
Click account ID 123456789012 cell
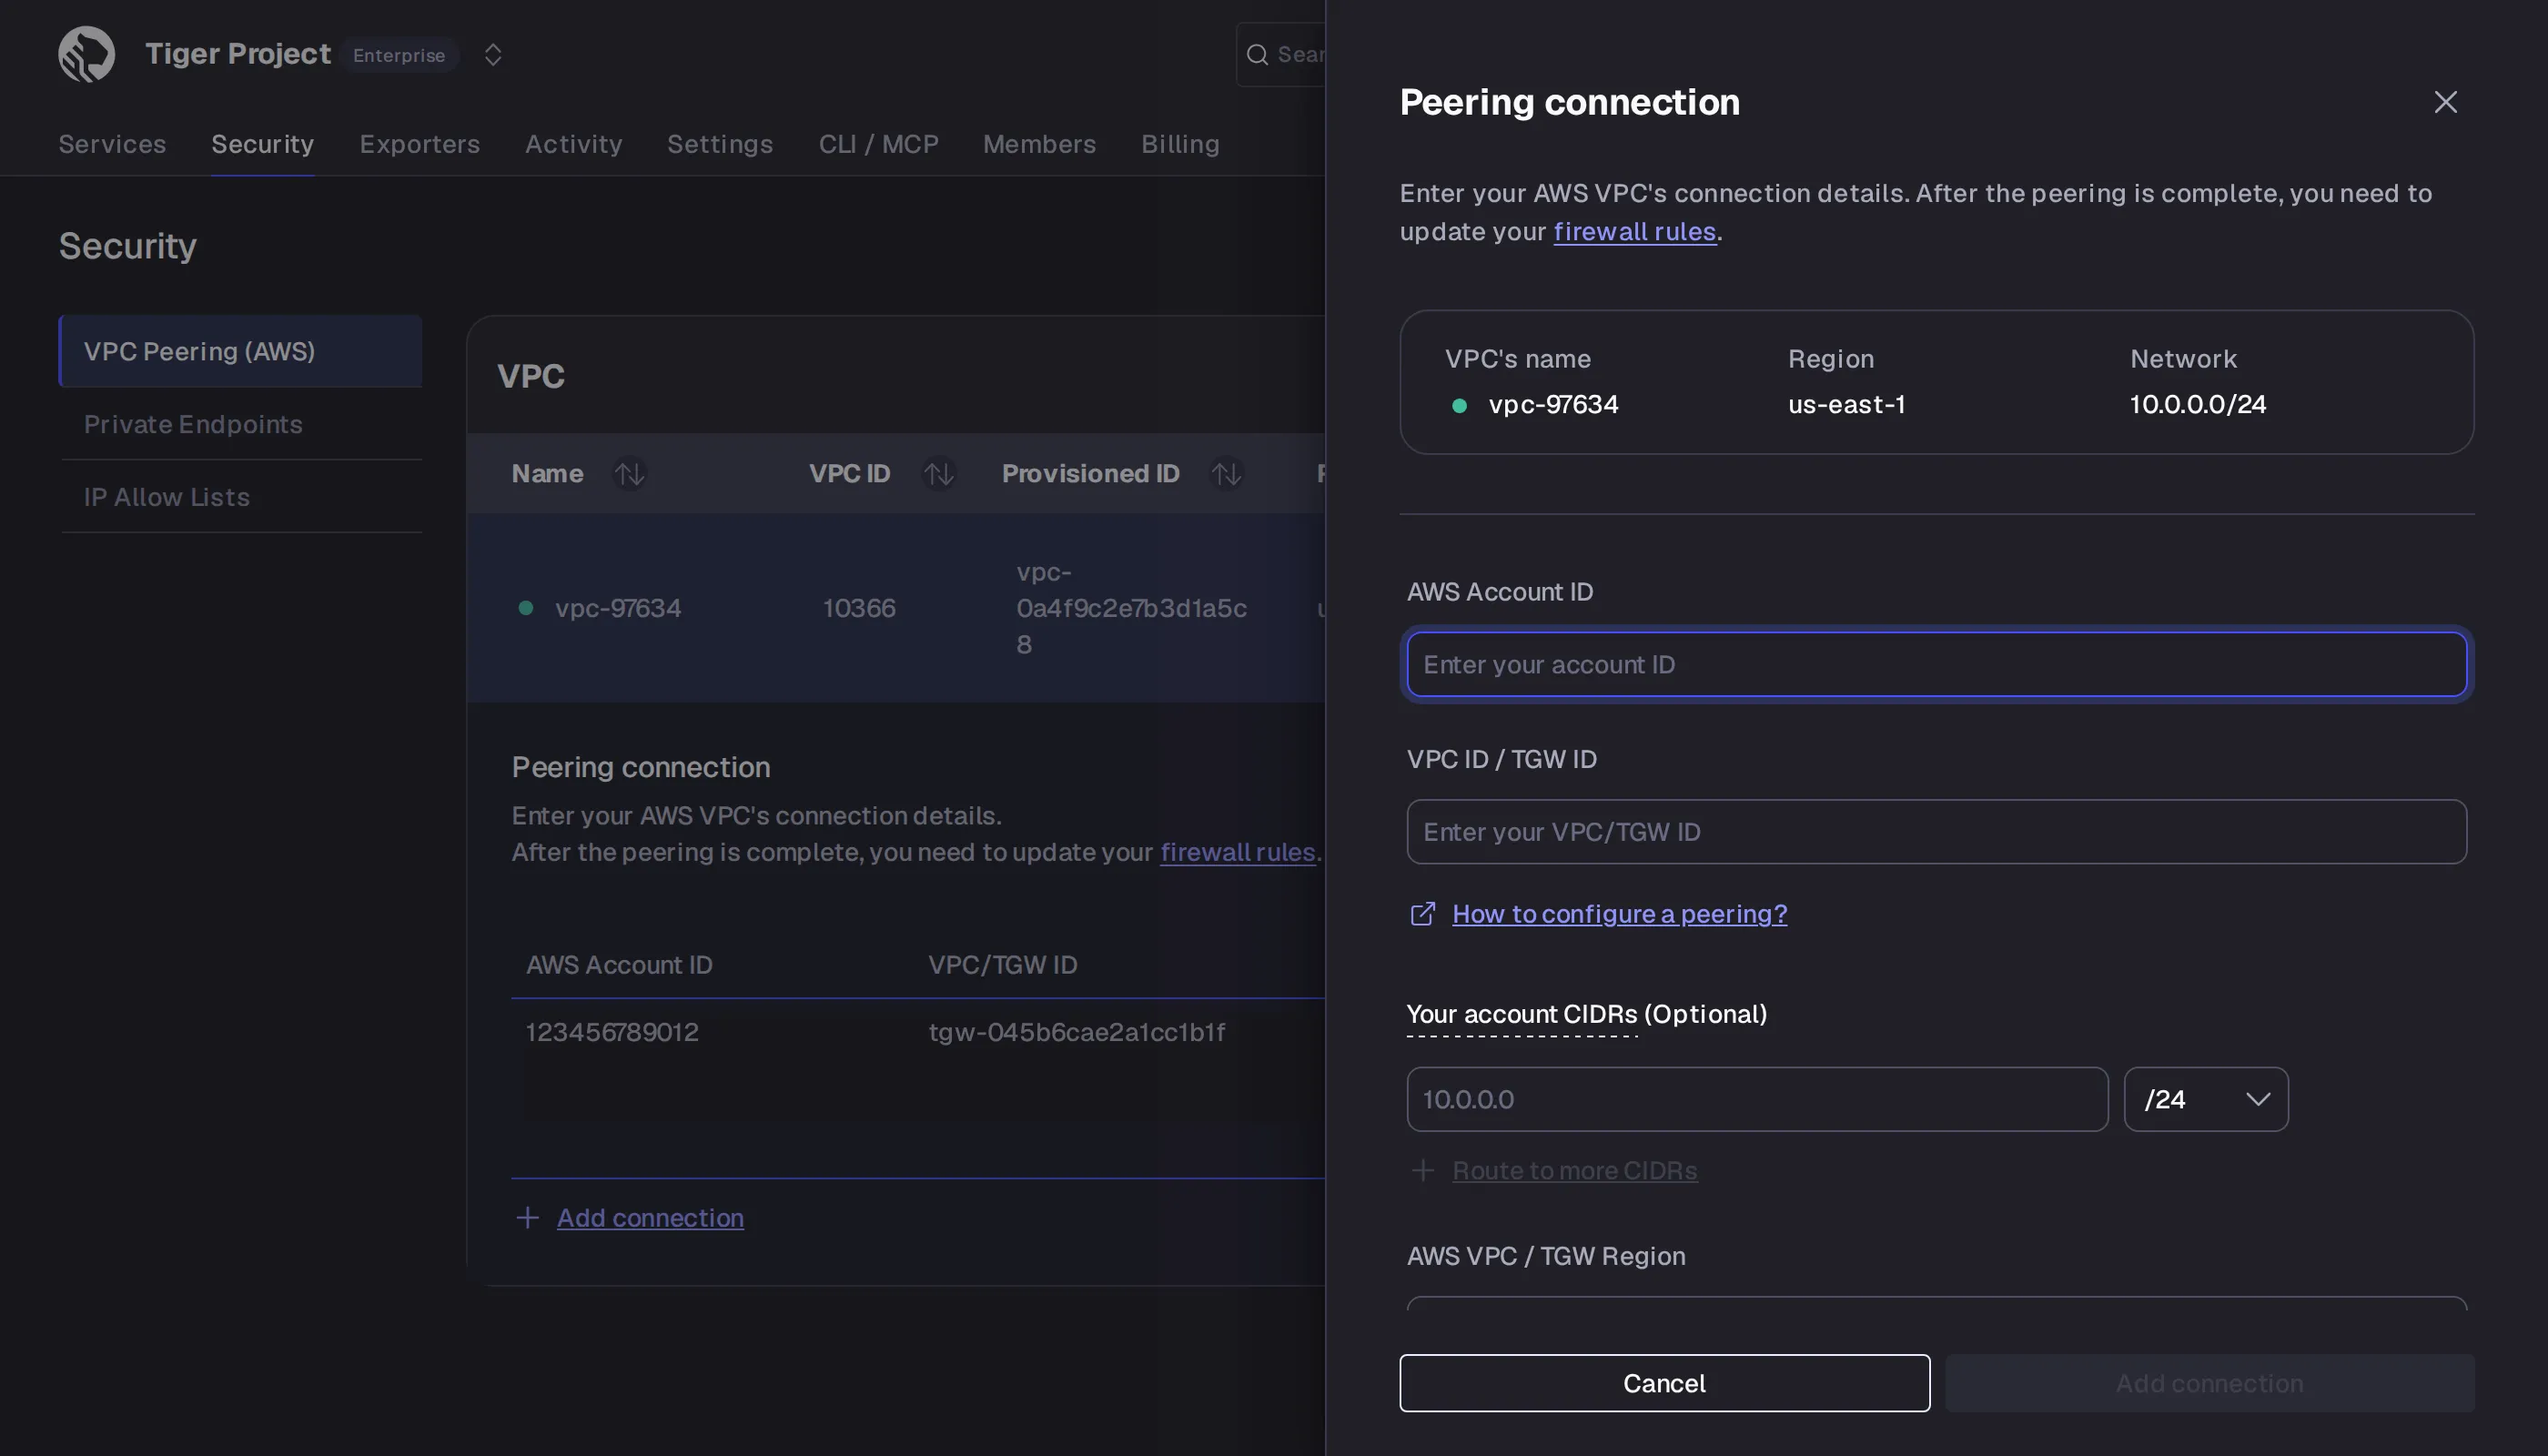[612, 1032]
